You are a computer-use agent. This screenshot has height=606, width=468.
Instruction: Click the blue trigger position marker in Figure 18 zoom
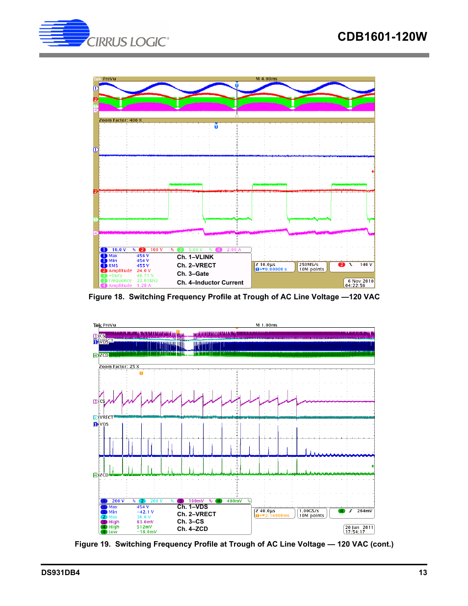tap(216, 126)
